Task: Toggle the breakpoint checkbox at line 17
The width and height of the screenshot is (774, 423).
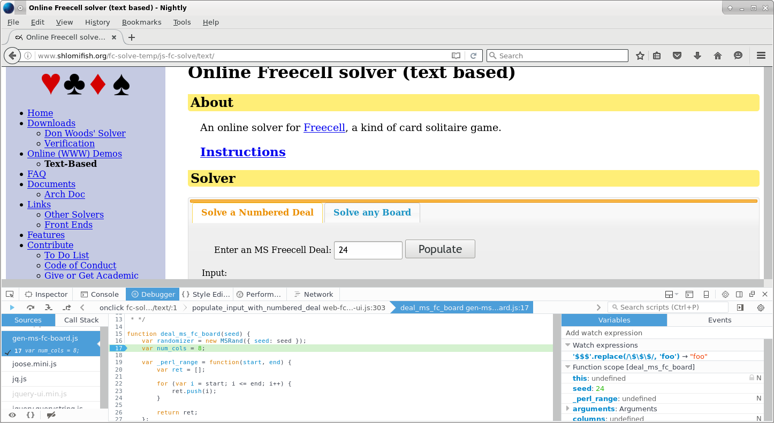Action: [7, 351]
